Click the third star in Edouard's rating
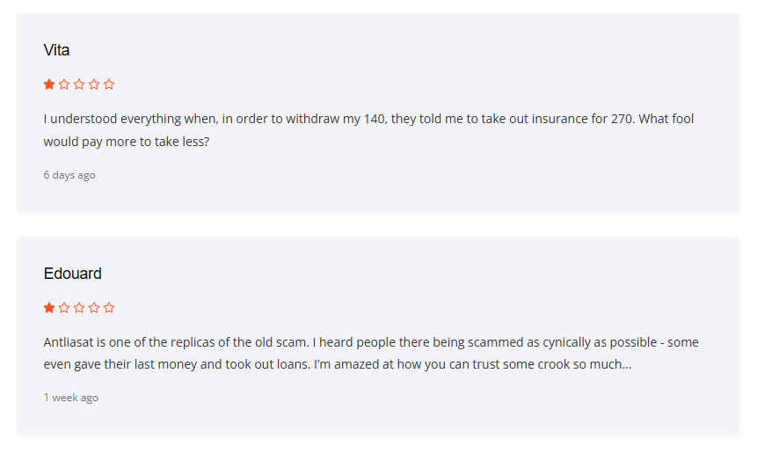 tap(79, 308)
